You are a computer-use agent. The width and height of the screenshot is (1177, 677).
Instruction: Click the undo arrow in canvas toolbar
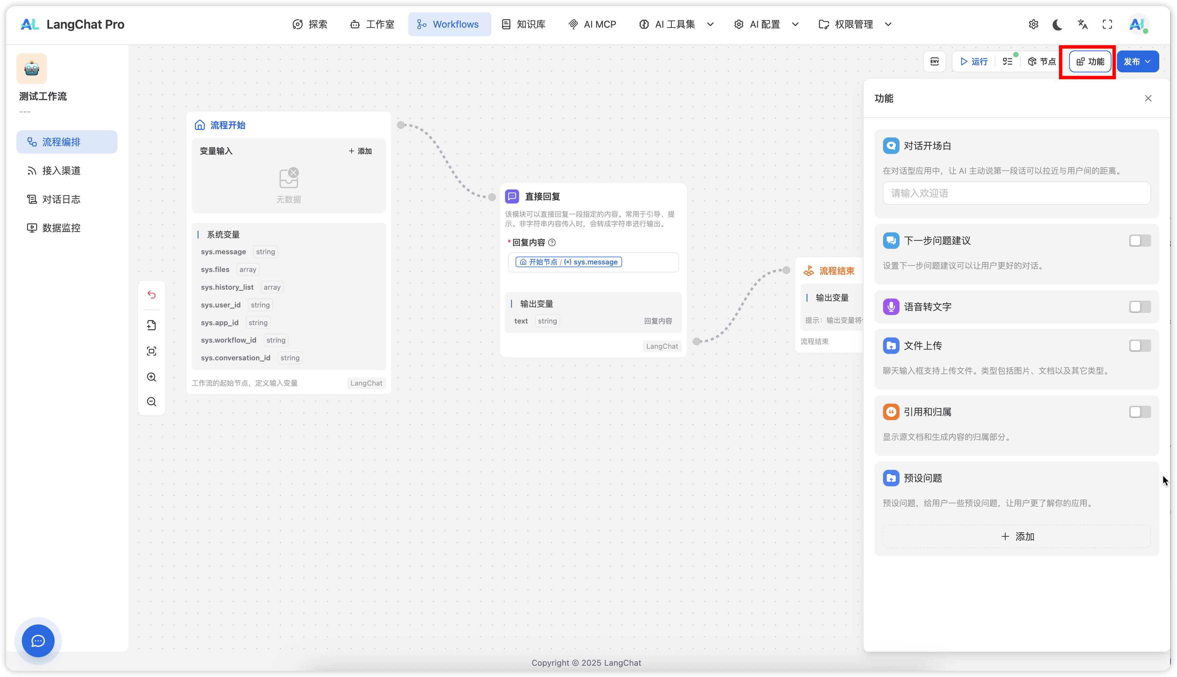pos(152,294)
